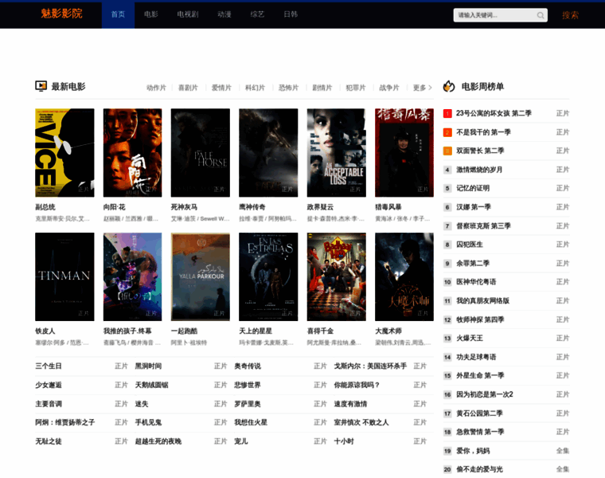Open the 我推的孩子.终幕 poster
605x478 pixels.
point(132,276)
